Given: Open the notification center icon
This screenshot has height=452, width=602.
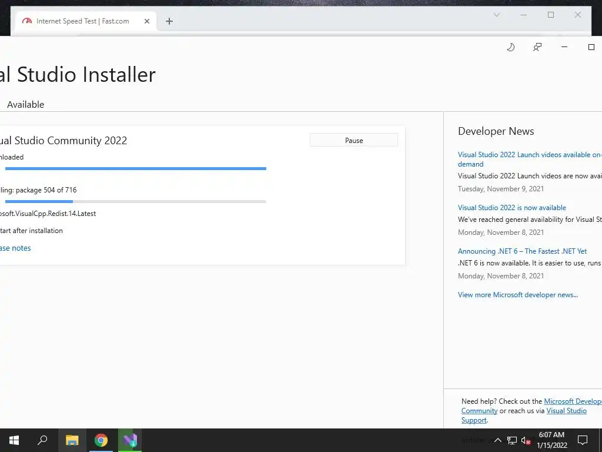Looking at the screenshot, I should click(583, 440).
